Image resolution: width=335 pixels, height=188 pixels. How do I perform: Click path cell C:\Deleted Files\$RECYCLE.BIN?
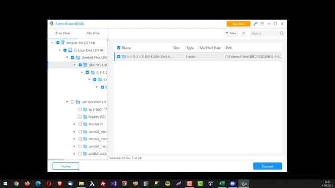tap(253, 57)
